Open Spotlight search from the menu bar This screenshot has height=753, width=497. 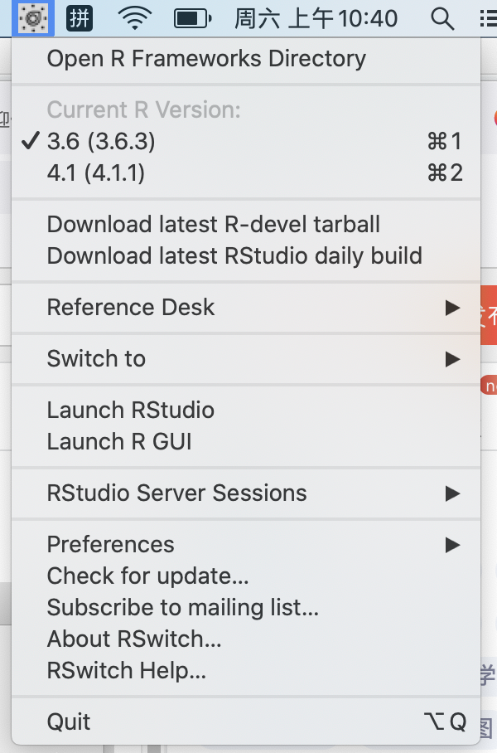click(443, 17)
